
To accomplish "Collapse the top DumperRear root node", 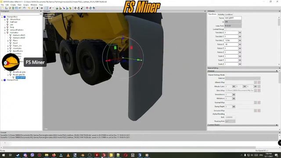I will 2,17.
